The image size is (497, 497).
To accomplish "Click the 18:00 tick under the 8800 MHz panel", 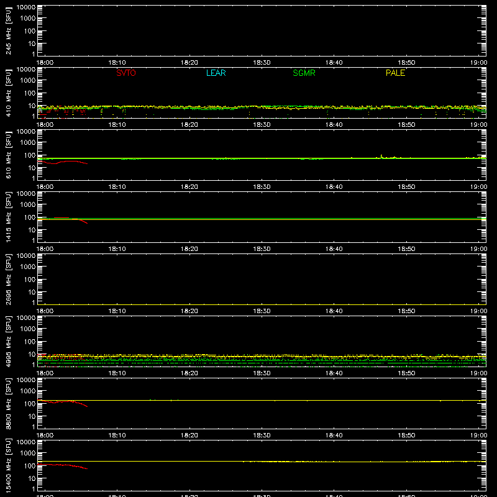I will tap(45, 435).
